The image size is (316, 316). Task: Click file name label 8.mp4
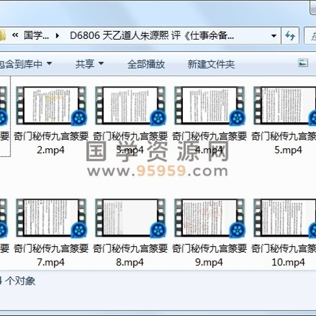pyautogui.click(x=130, y=263)
